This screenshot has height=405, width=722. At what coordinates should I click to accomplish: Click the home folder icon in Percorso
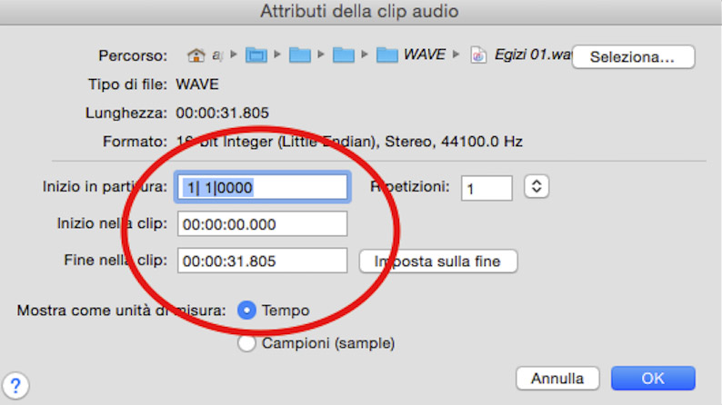(x=196, y=55)
